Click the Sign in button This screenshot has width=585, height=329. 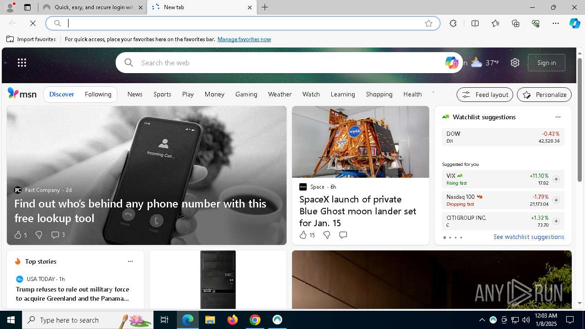(547, 63)
